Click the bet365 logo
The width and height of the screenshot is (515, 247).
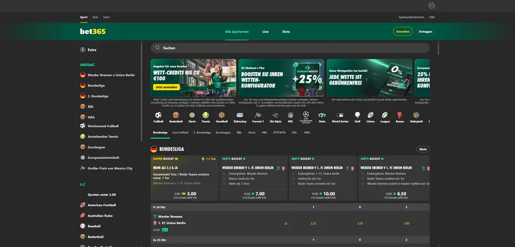tap(93, 31)
